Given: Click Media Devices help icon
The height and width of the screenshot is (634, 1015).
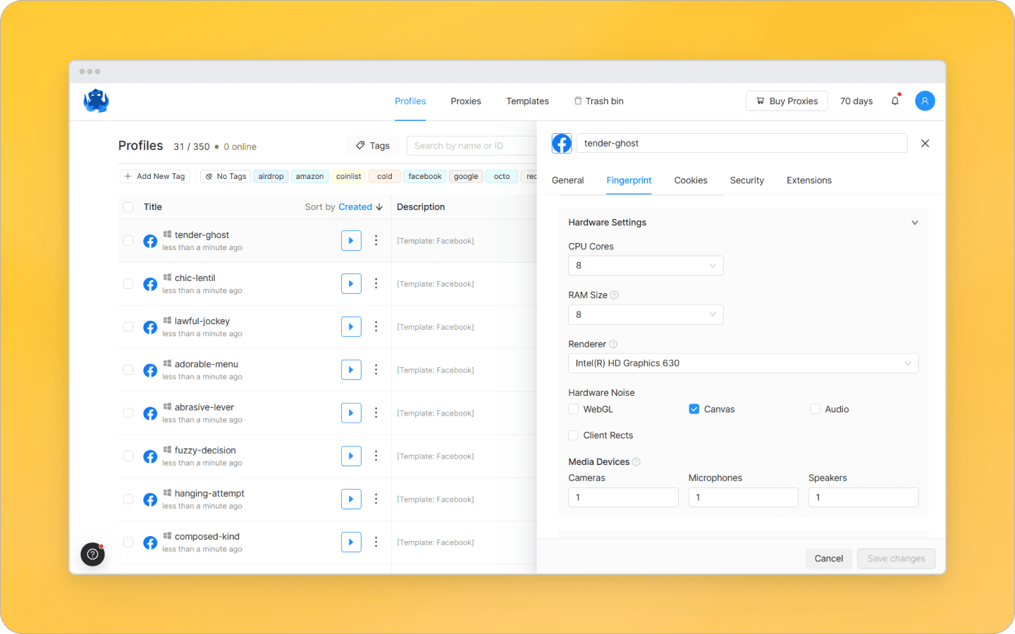Looking at the screenshot, I should 636,461.
